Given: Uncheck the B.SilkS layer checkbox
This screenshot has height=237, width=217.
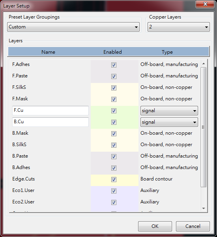Looking at the screenshot, I should (114, 145).
